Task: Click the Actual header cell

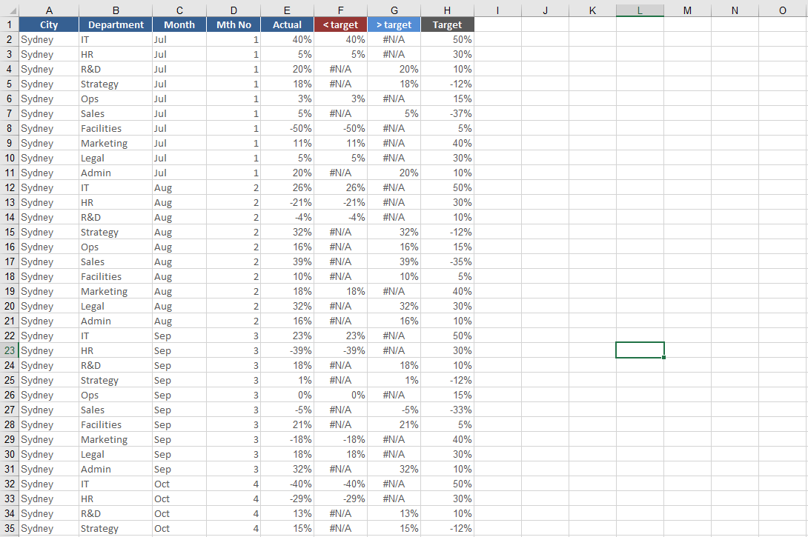Action: [x=287, y=24]
